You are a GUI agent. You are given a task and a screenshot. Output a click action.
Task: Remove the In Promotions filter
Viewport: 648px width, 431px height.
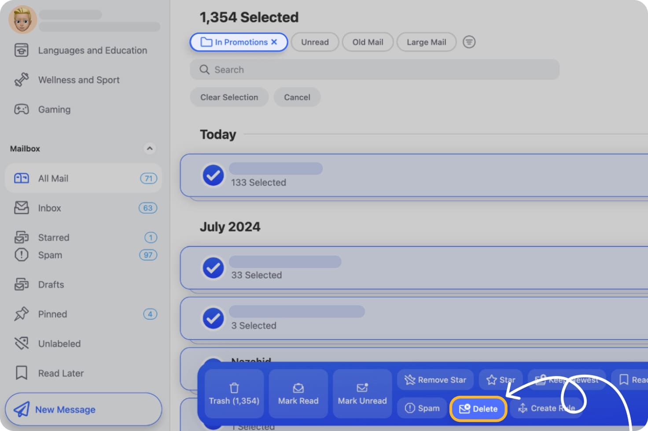click(275, 42)
